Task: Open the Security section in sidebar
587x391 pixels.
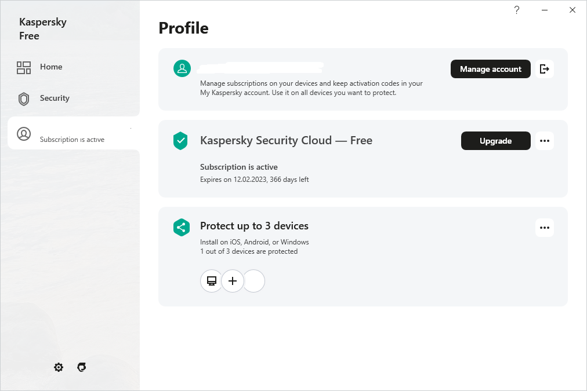Action: point(43,98)
